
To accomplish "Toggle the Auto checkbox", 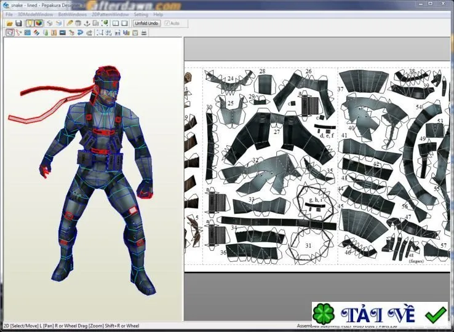I will click(172, 23).
